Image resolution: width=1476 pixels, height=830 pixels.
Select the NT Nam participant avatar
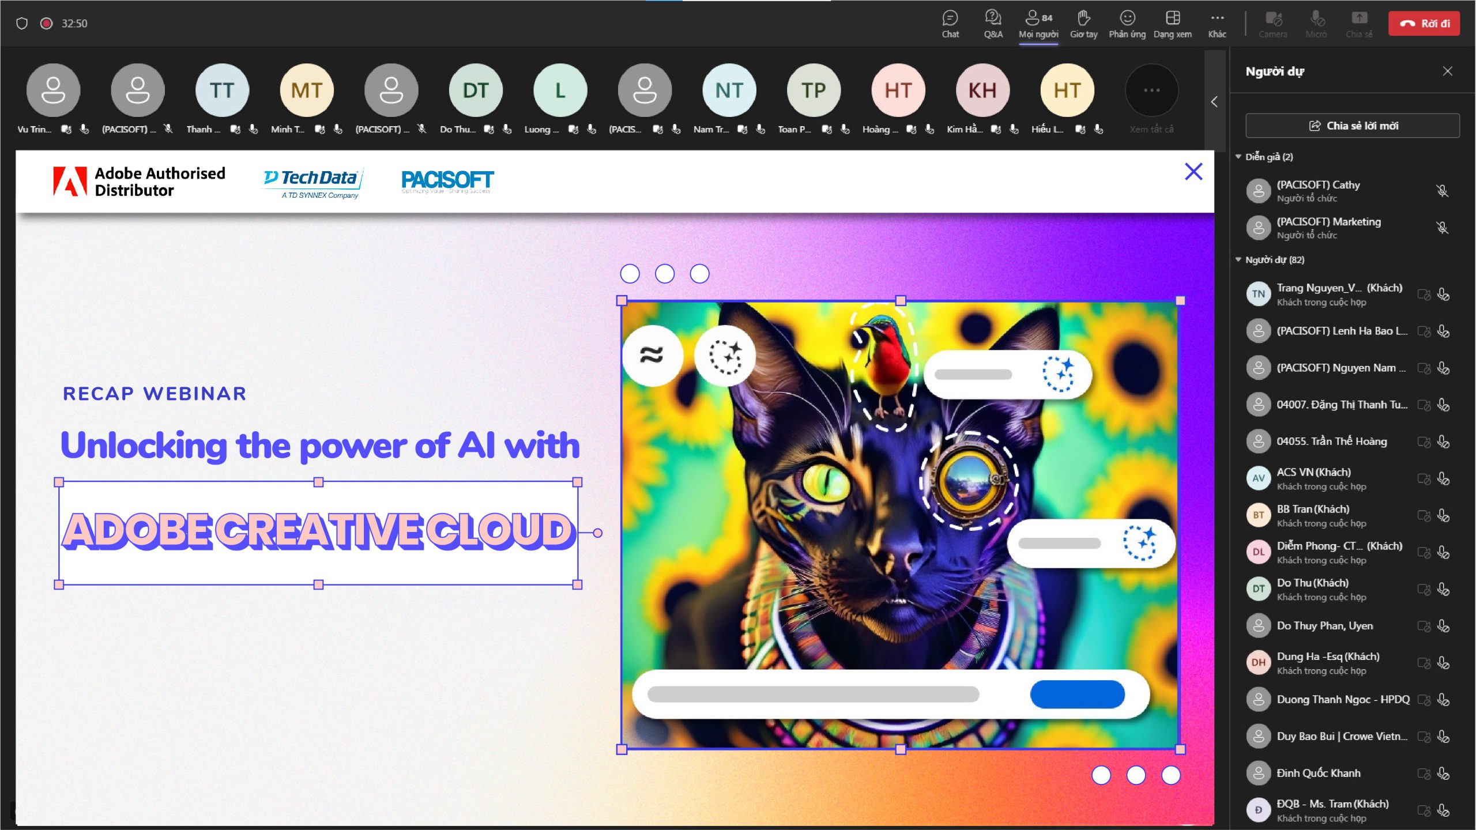[x=729, y=90]
